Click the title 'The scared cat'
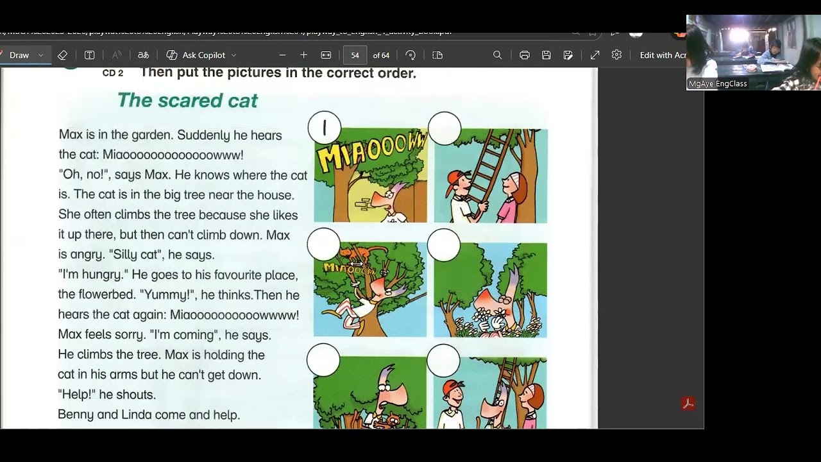 coord(187,100)
